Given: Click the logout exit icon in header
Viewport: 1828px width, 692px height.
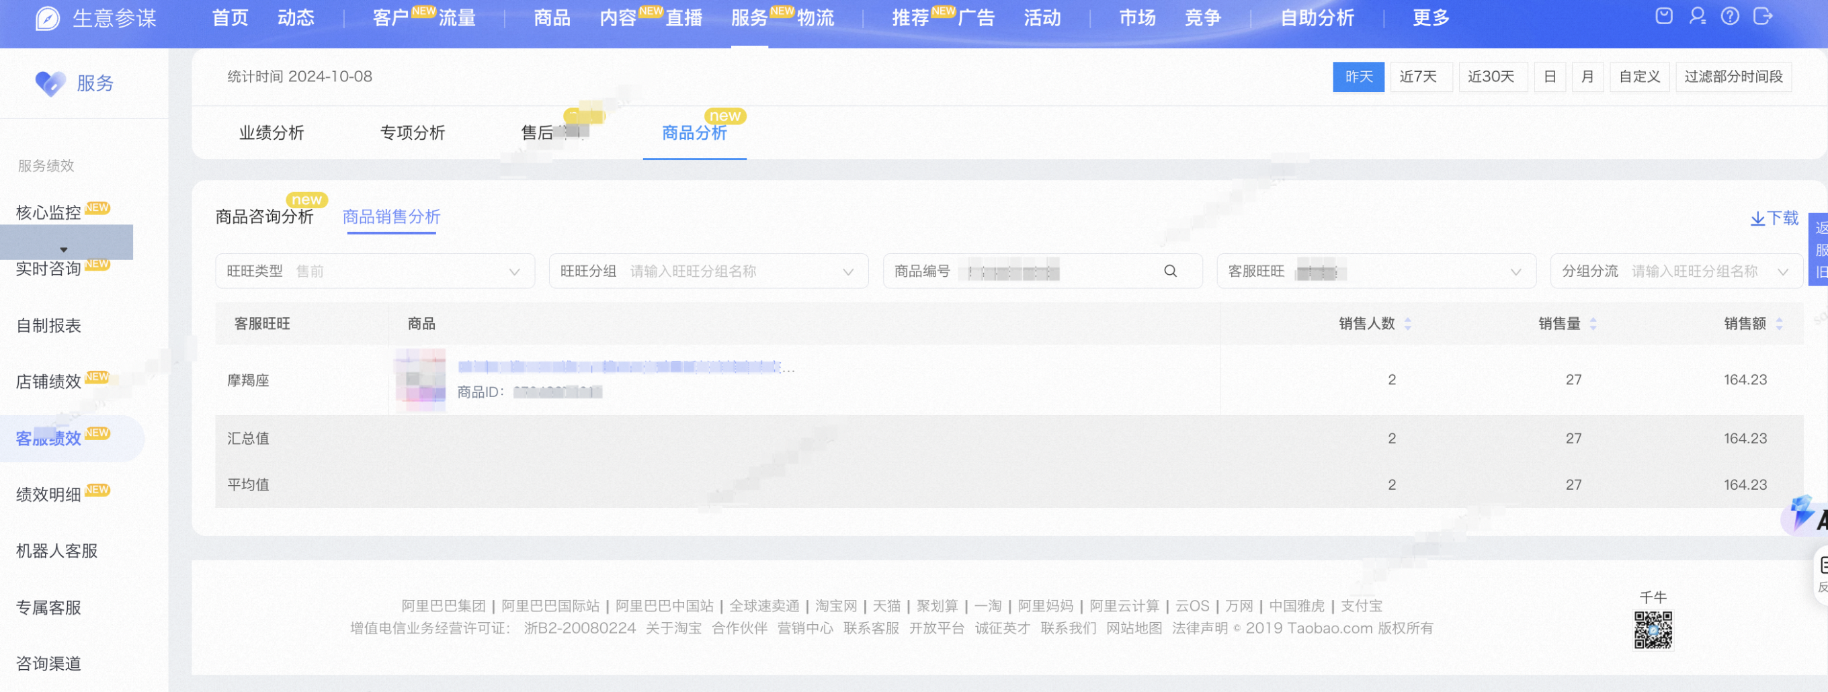Looking at the screenshot, I should 1763,15.
